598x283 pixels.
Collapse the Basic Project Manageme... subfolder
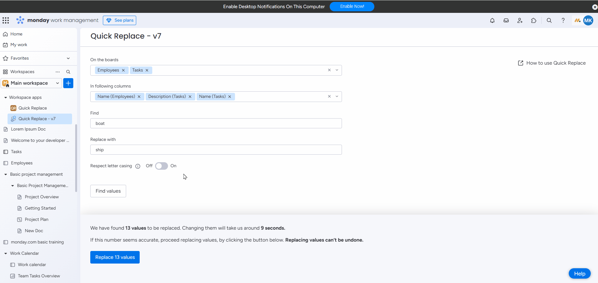click(13, 186)
